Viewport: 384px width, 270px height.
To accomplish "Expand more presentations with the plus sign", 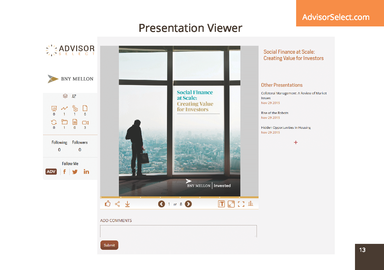I will click(x=296, y=142).
